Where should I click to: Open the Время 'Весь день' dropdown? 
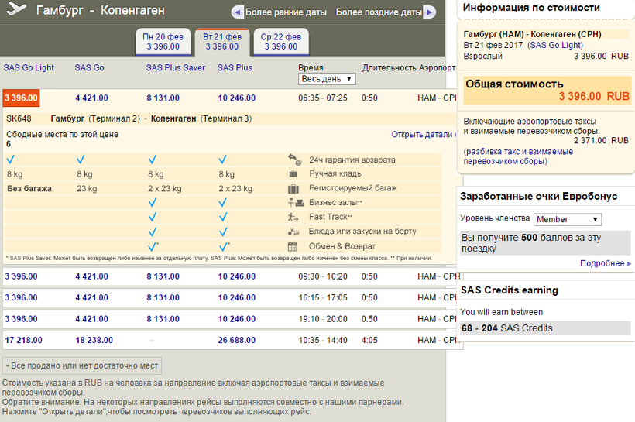(327, 79)
